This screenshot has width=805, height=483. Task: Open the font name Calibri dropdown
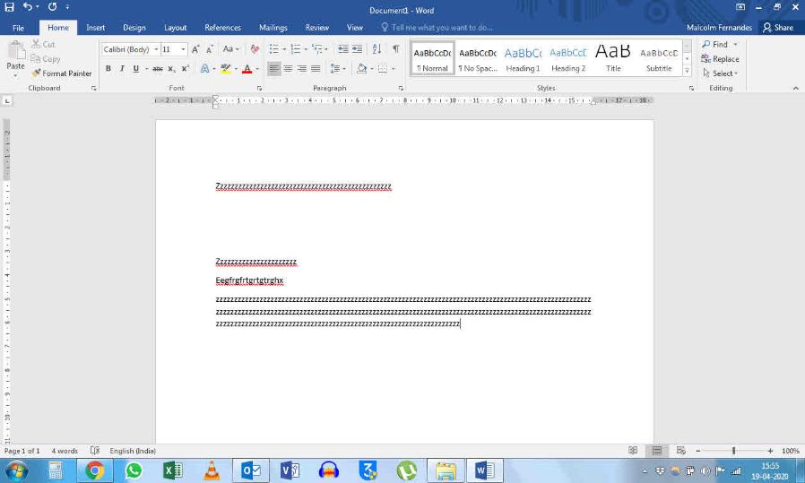tap(156, 49)
